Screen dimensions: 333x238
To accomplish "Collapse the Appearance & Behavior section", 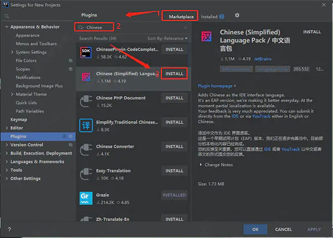I will click(7, 27).
